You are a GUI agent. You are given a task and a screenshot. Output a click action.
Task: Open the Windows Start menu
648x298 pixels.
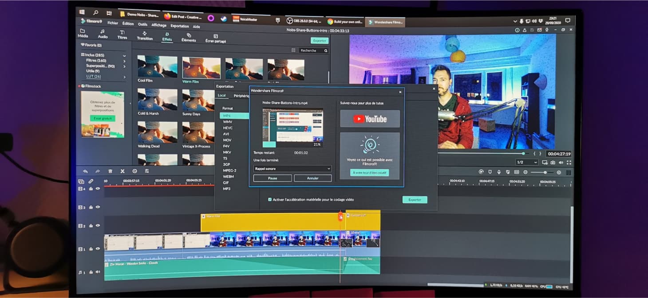83,12
